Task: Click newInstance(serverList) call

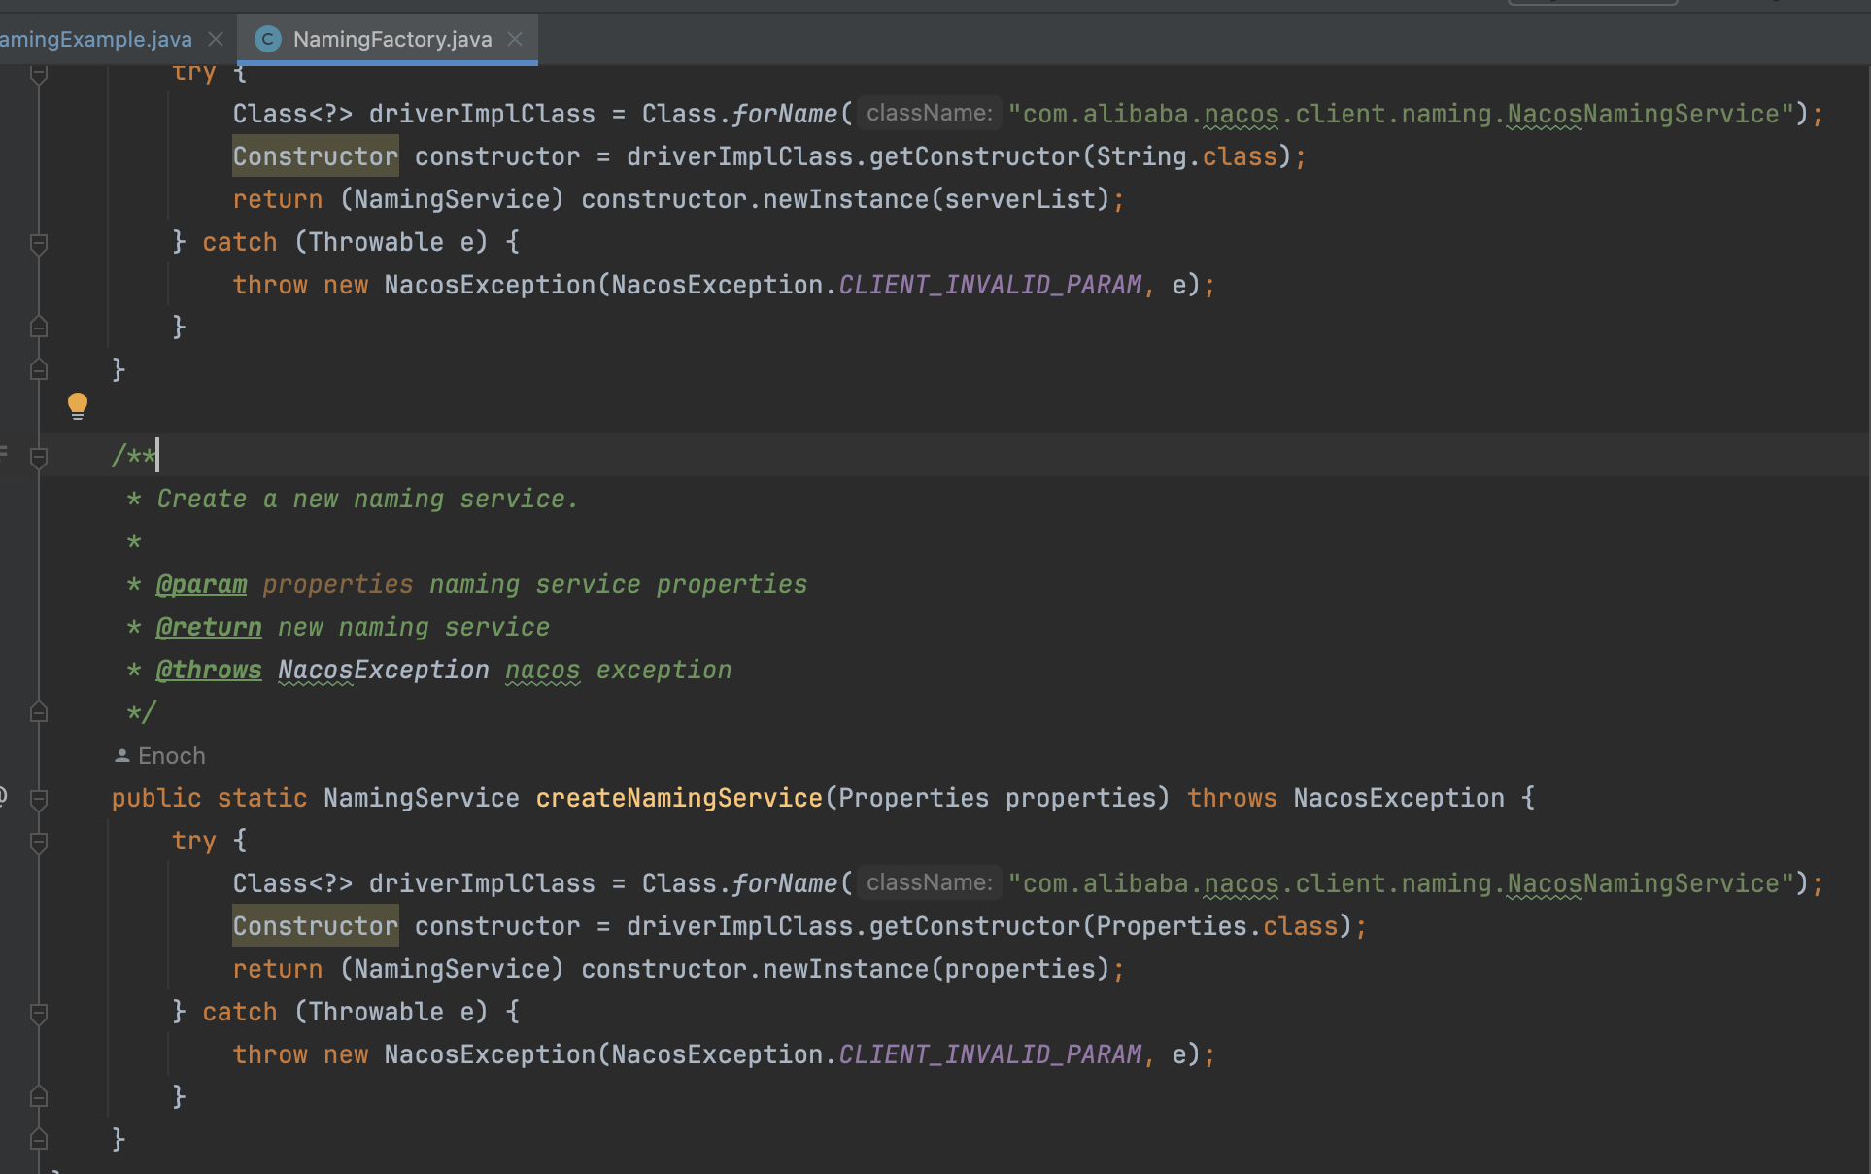Action: (x=936, y=199)
